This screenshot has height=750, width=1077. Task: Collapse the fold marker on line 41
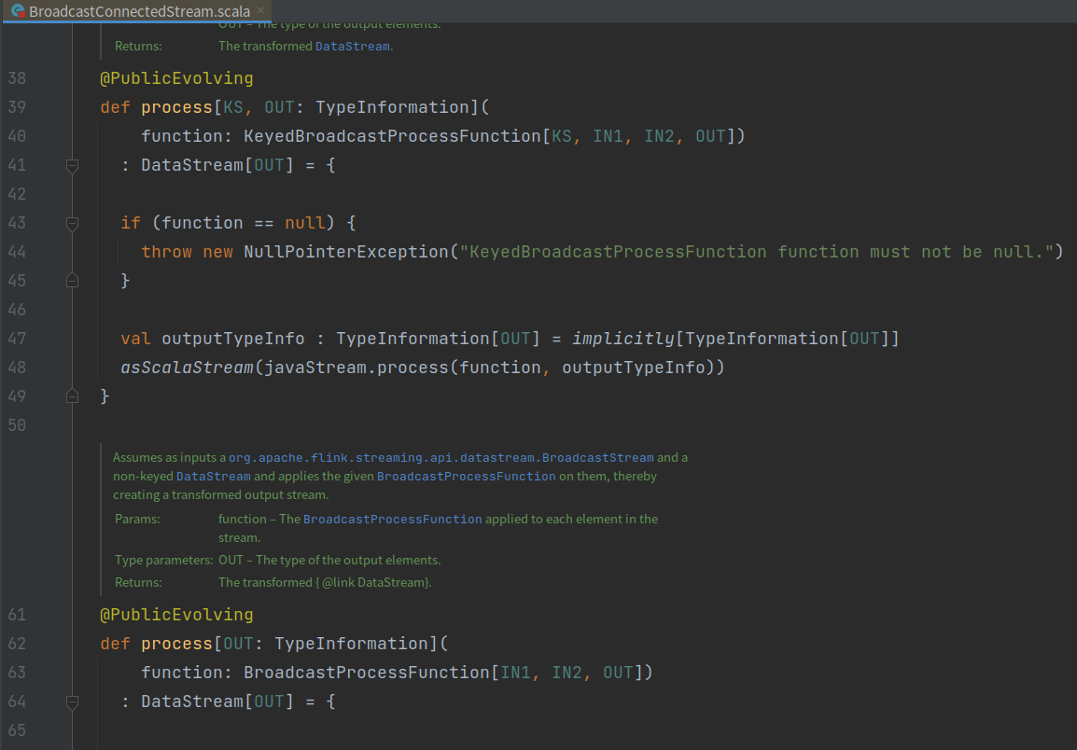point(72,165)
